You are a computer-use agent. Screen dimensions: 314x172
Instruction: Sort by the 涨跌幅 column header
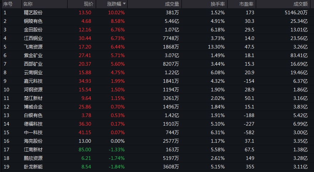114,4
